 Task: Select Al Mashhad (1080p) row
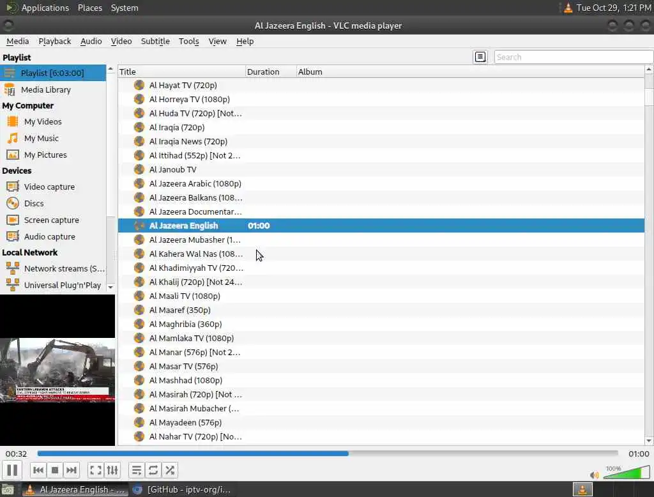381,380
